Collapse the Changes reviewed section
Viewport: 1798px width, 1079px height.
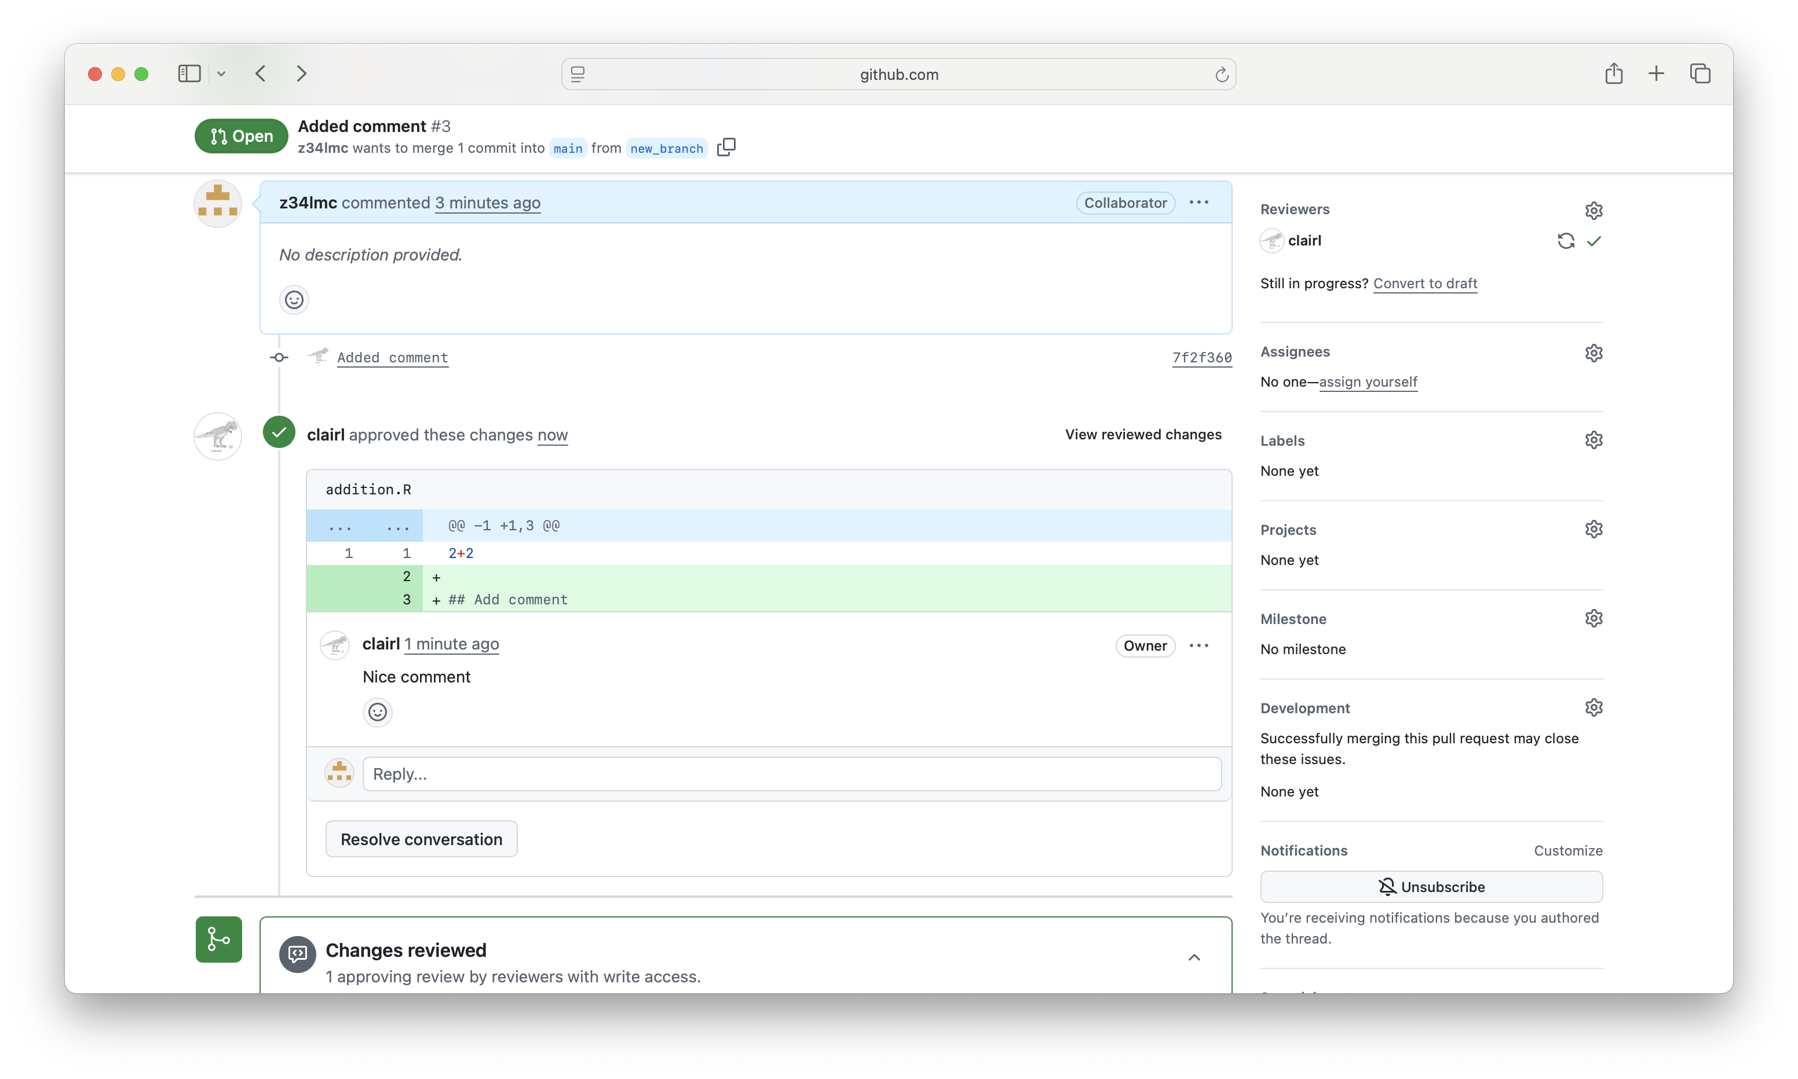[1194, 957]
